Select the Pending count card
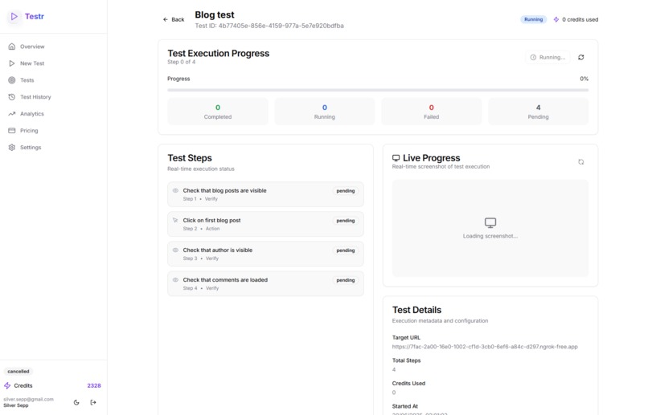Image resolution: width=648 pixels, height=415 pixels. [538, 112]
